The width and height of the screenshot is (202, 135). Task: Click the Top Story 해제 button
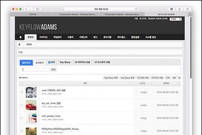pos(111,78)
